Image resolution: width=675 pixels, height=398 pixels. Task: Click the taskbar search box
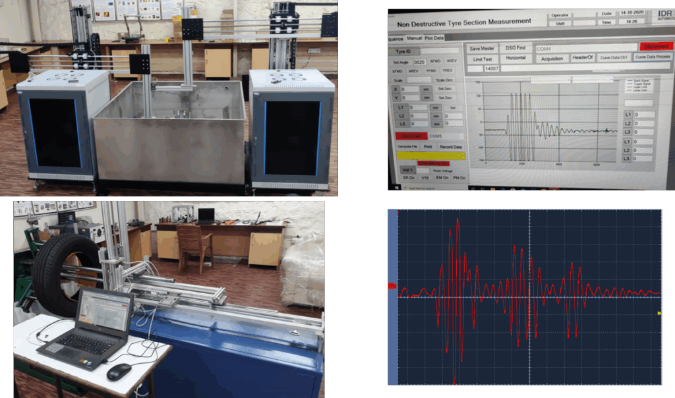(419, 187)
